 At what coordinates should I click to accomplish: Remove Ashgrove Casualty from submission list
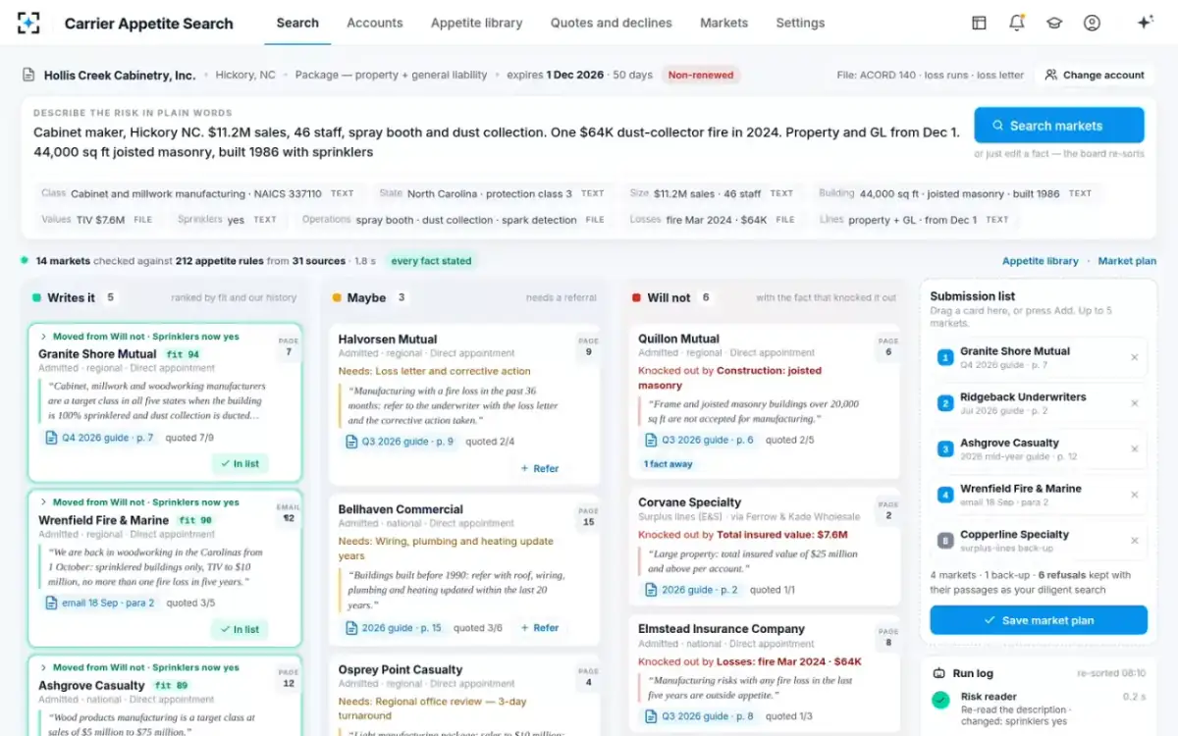click(x=1135, y=449)
